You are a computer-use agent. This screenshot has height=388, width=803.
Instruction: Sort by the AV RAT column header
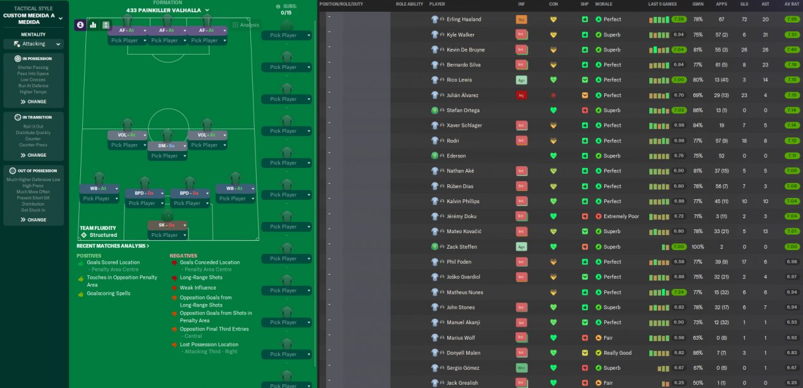click(x=791, y=4)
